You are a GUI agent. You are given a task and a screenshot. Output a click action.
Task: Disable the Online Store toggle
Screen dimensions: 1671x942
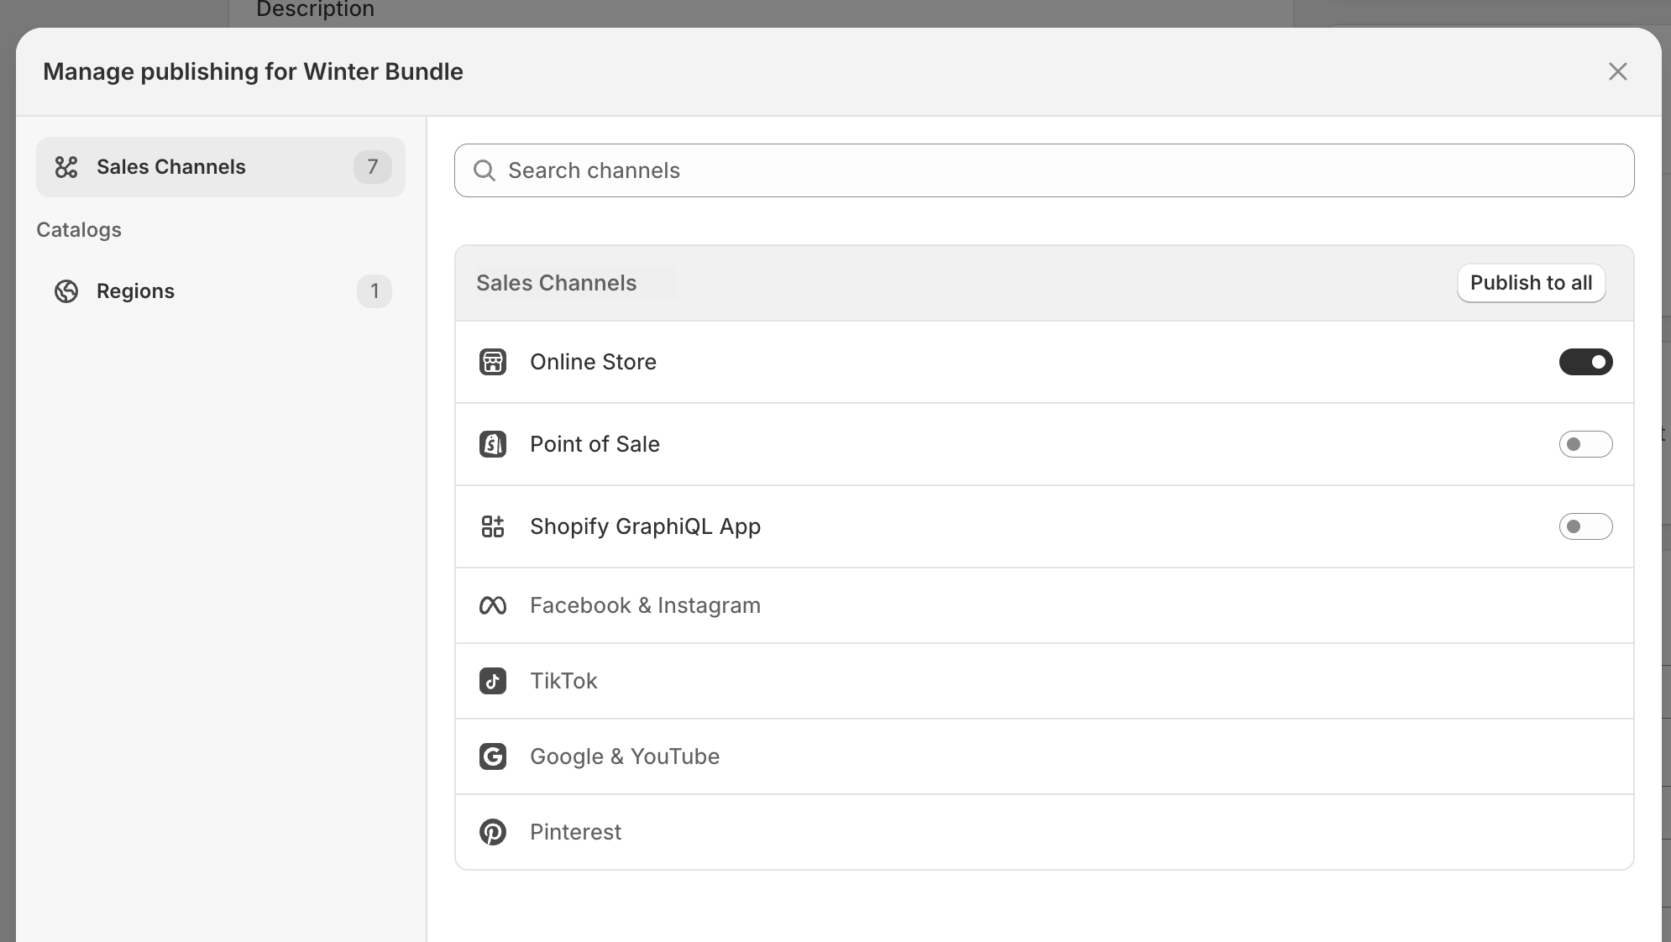[1585, 362]
